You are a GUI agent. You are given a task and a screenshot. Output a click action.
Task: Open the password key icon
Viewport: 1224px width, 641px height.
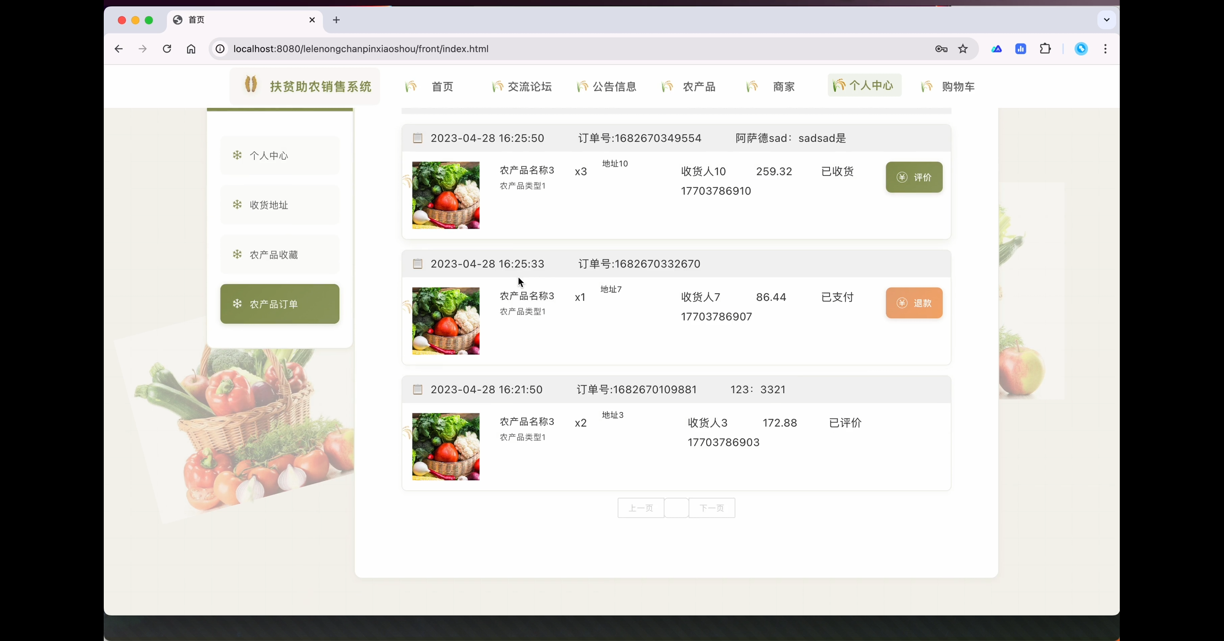941,49
